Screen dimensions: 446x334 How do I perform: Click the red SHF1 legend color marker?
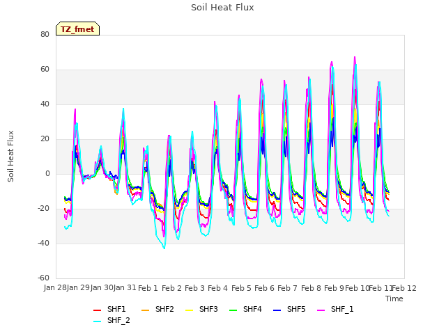click(98, 310)
